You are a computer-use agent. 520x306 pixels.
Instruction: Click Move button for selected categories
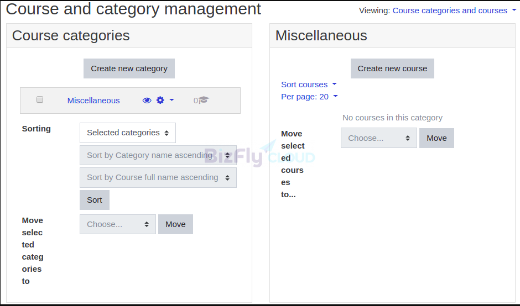click(x=175, y=224)
